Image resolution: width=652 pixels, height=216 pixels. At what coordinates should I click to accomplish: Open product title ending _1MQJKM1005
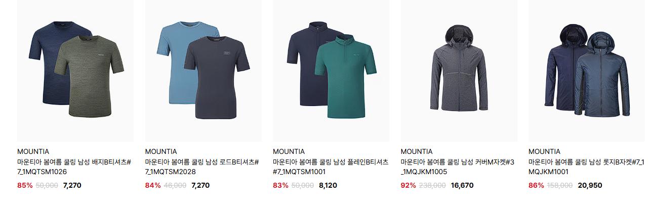pyautogui.click(x=458, y=167)
